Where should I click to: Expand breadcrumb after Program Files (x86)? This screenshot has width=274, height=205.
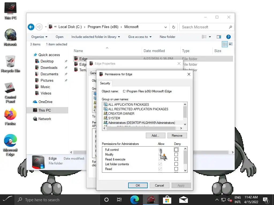point(121,27)
